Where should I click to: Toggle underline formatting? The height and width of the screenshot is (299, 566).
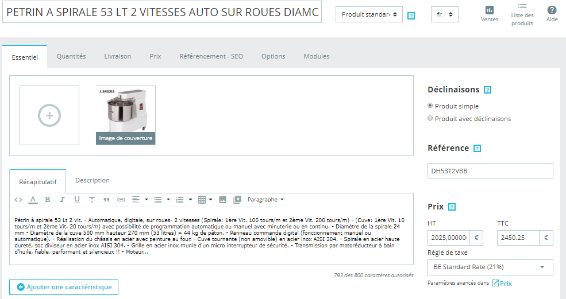(77, 200)
